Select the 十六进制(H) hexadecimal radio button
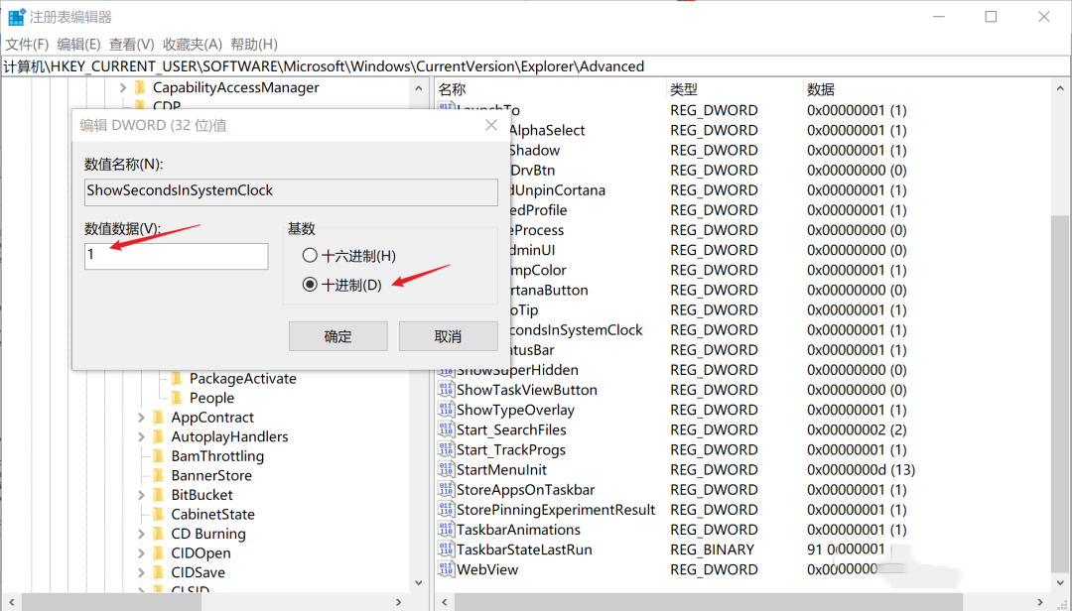This screenshot has width=1072, height=611. [x=310, y=256]
